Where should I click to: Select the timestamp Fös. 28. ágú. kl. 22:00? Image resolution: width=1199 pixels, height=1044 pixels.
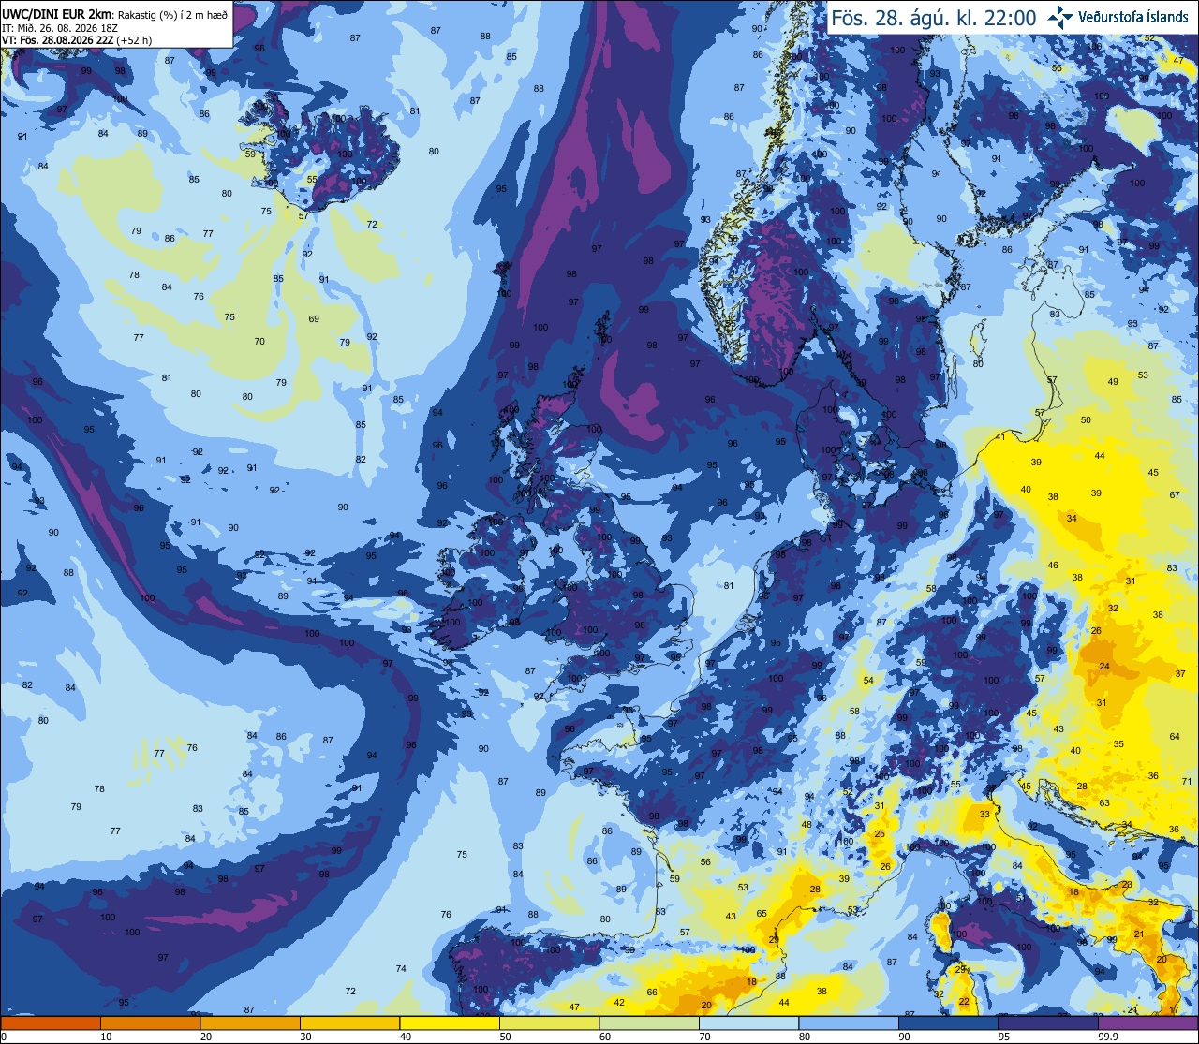pyautogui.click(x=934, y=17)
